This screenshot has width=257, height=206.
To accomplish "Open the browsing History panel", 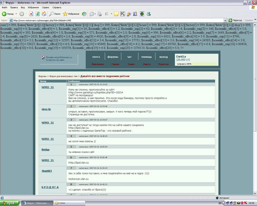I will (84, 14).
